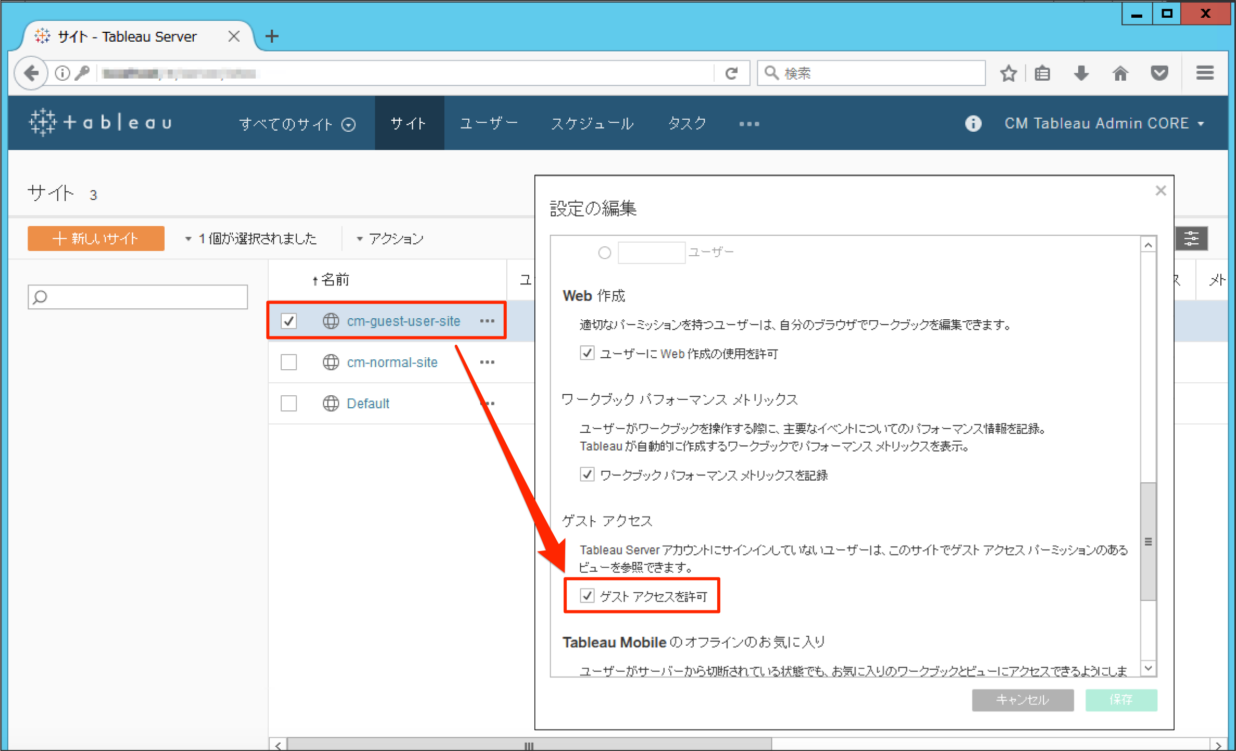Click the browser back arrow button
1236x751 pixels.
31,73
